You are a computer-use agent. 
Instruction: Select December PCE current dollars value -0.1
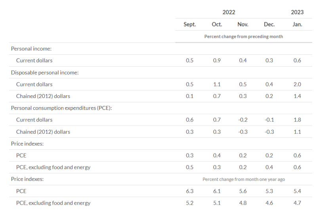[x=269, y=120]
